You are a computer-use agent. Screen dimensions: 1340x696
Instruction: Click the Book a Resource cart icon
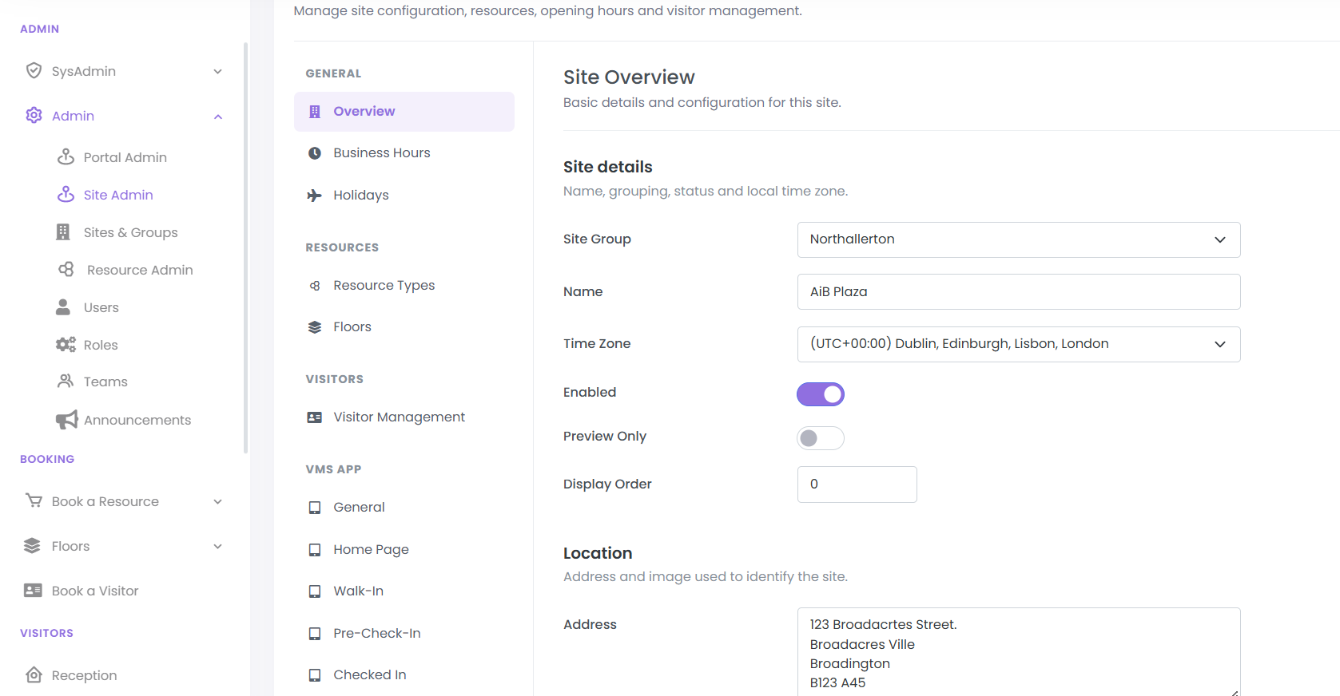click(34, 501)
